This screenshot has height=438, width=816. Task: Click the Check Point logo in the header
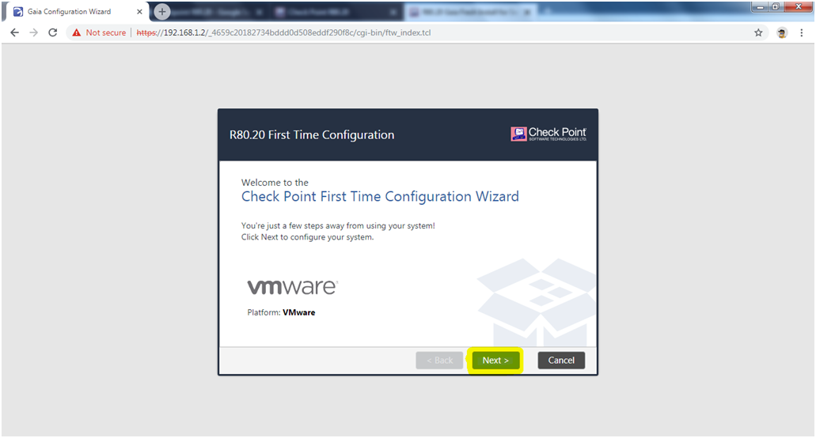tap(548, 134)
